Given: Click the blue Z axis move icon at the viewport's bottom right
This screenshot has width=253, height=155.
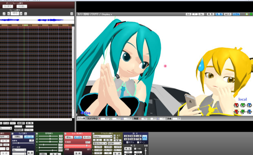Looking at the screenshot, I should [x=249, y=111].
